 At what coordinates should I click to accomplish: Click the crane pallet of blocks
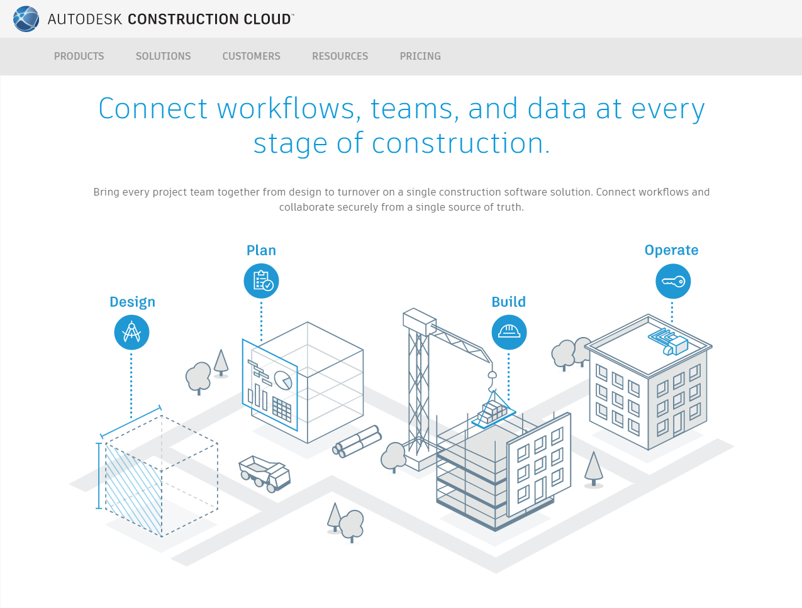click(493, 411)
